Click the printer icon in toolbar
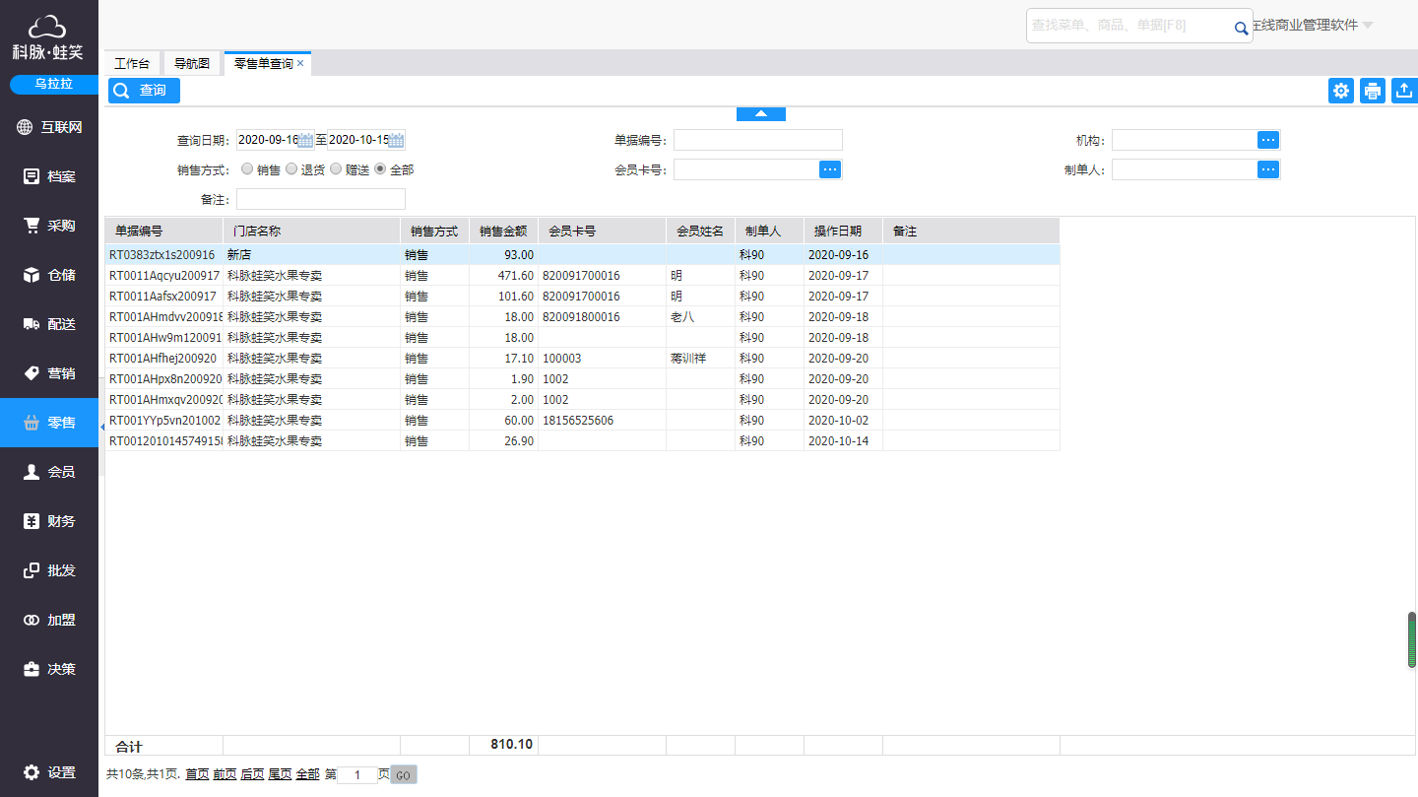 point(1372,91)
